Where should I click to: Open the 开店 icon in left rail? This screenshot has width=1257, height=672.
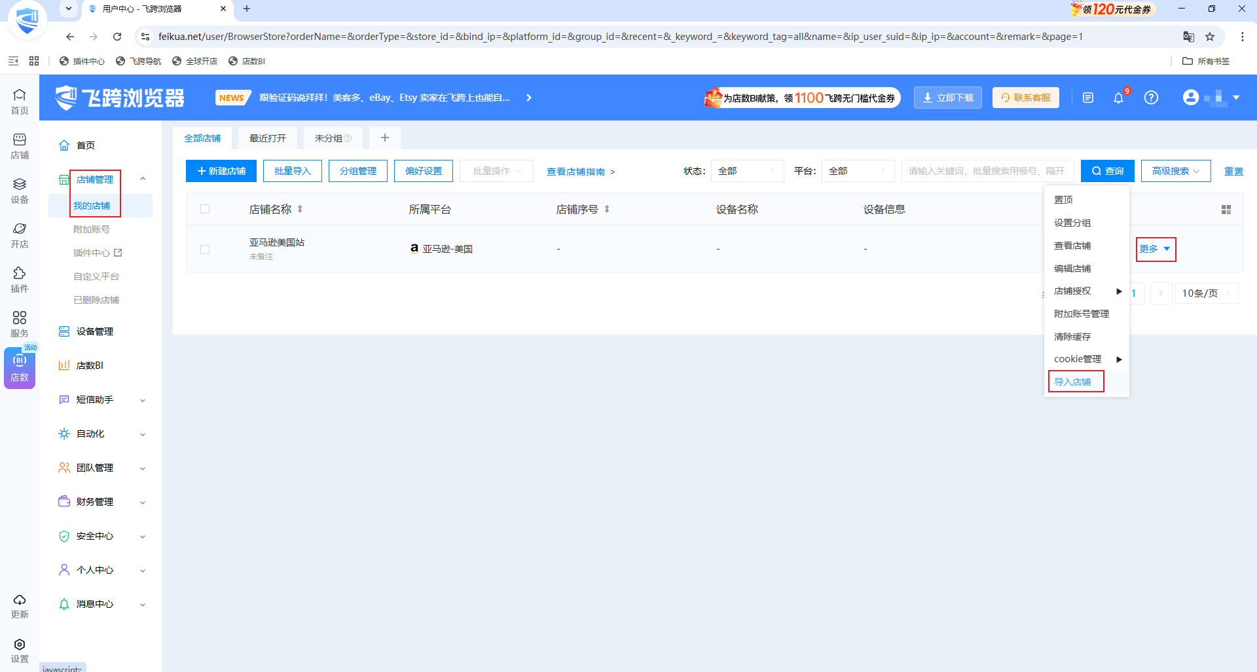pos(20,235)
